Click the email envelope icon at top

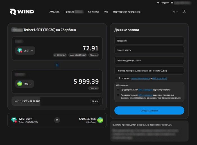point(172,3)
